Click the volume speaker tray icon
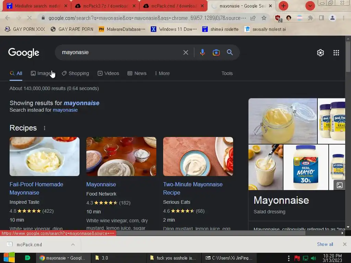Viewport: 351px width, 263px height. coord(314,258)
